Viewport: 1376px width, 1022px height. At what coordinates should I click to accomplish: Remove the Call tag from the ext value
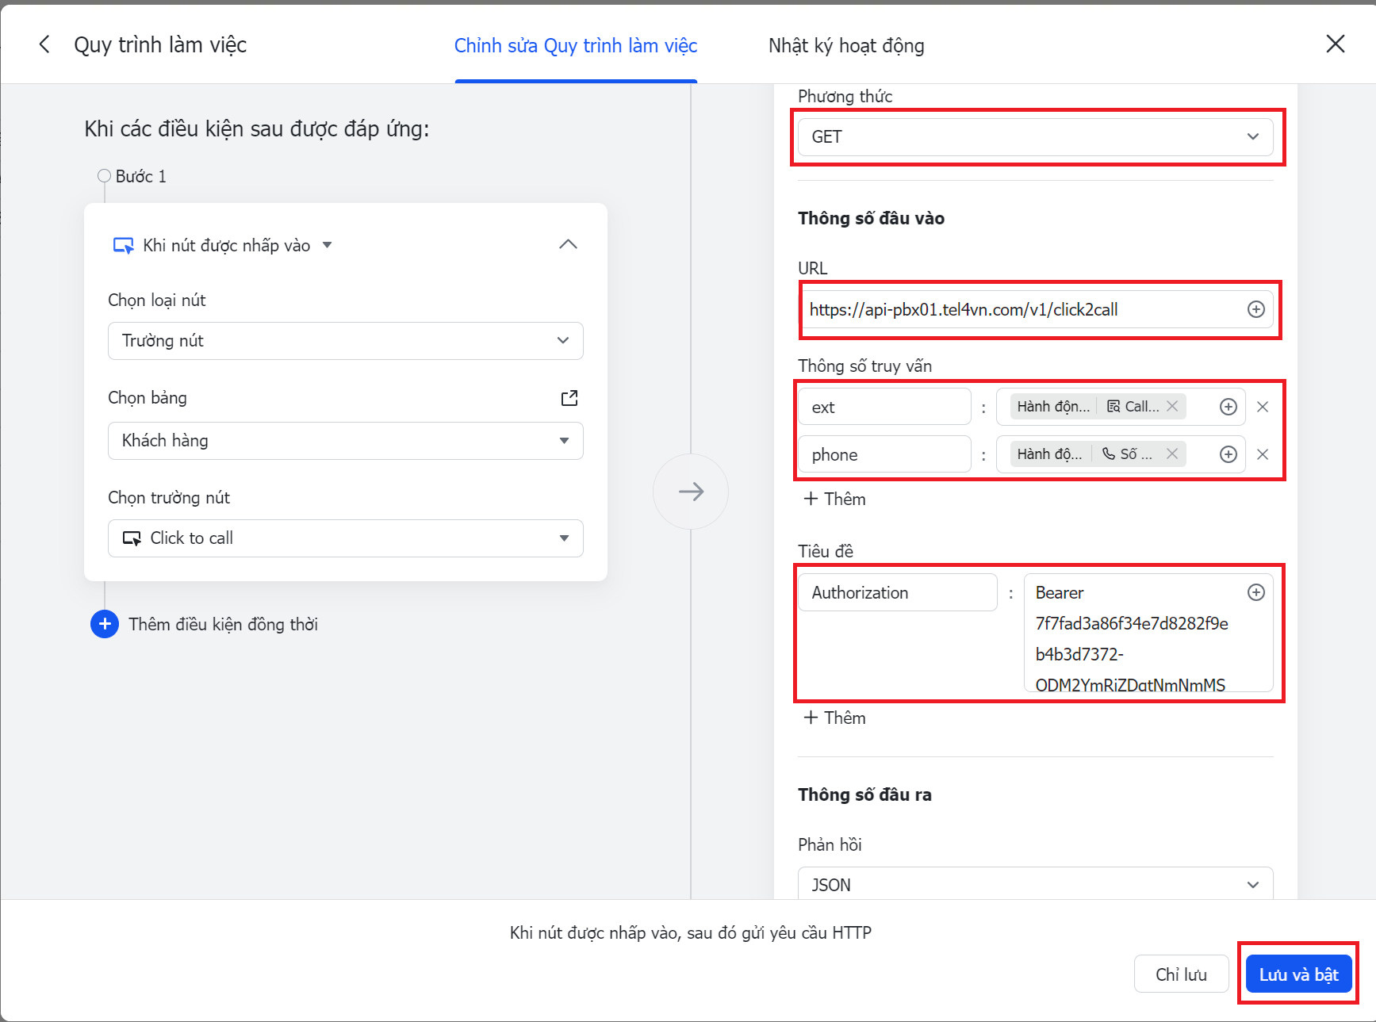pos(1172,406)
